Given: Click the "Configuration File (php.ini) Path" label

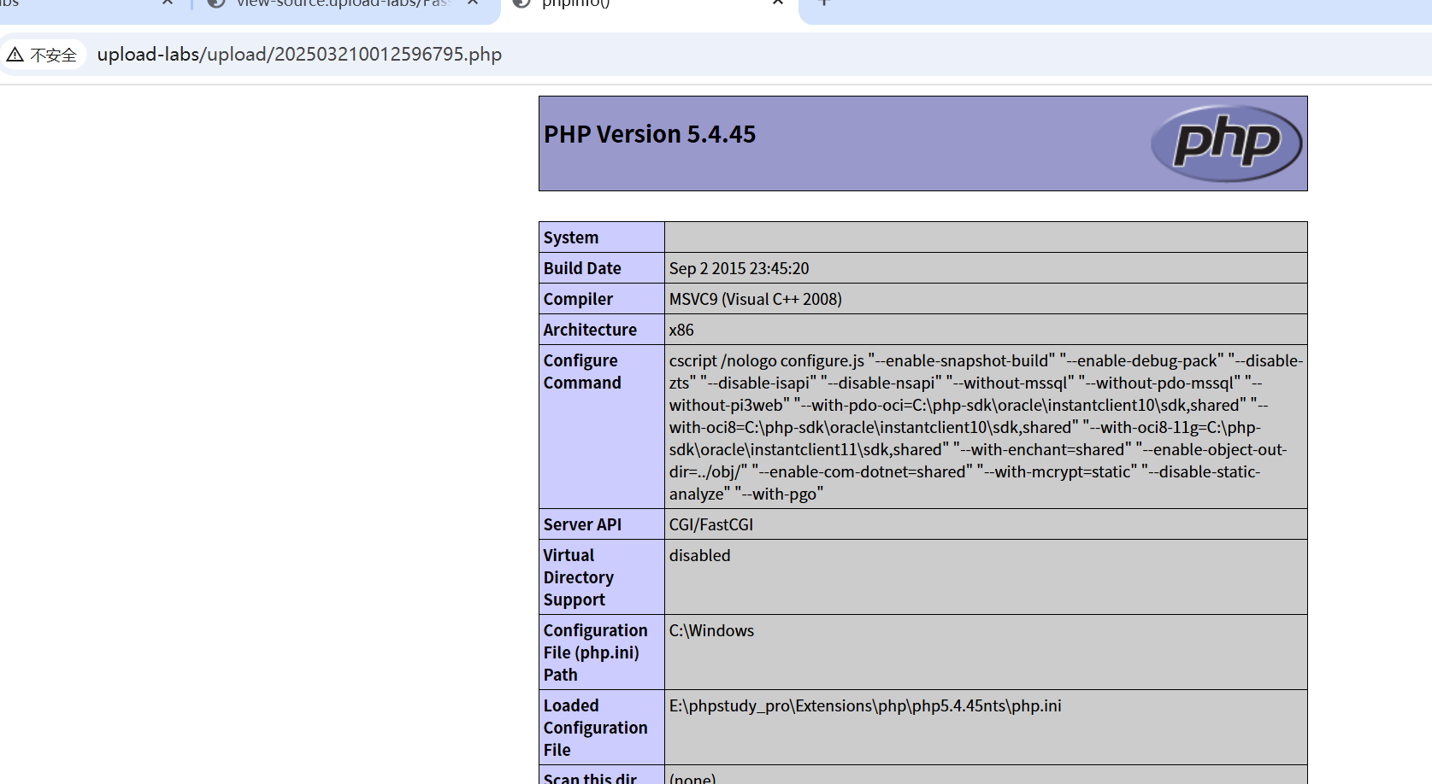Looking at the screenshot, I should (x=596, y=652).
